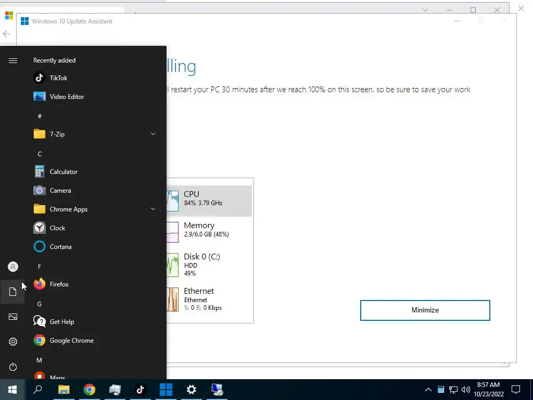Click Power button in Start sidebar

[13, 367]
